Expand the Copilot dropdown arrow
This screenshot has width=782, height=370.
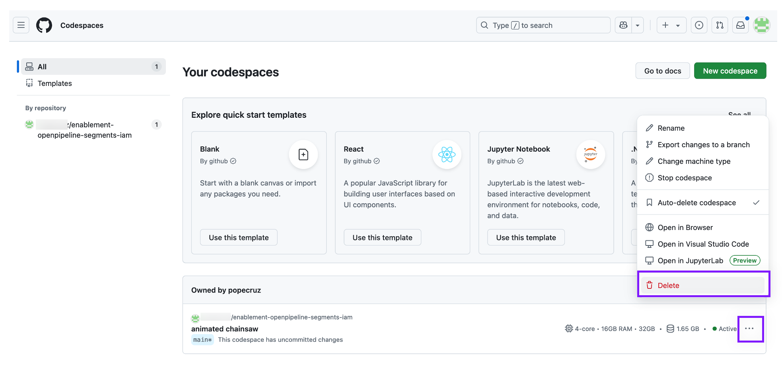pos(638,25)
